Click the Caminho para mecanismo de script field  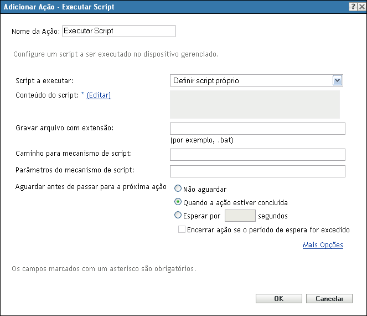257,154
